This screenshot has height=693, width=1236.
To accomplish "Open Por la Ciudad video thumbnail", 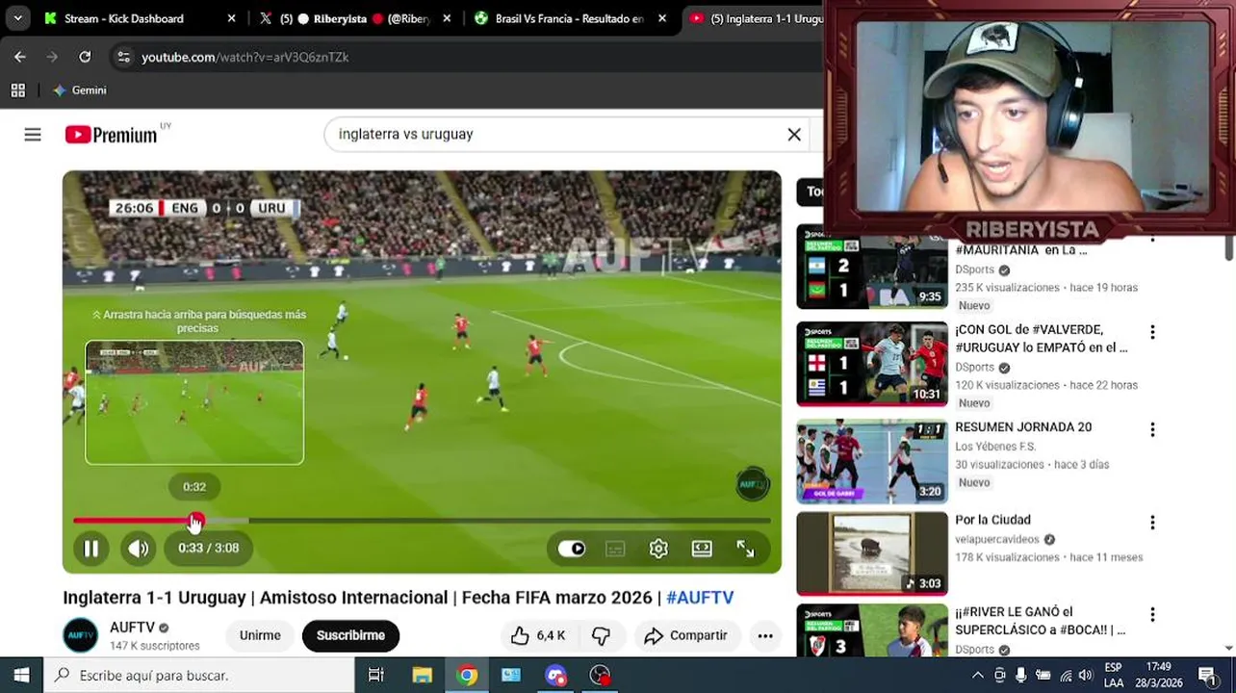I will tap(872, 553).
